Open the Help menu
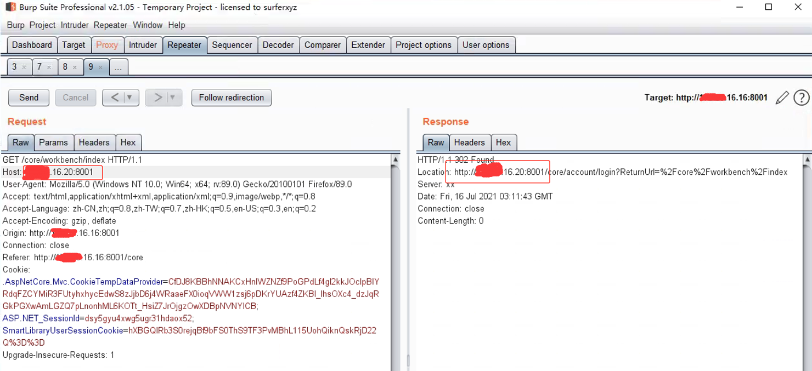 [177, 25]
